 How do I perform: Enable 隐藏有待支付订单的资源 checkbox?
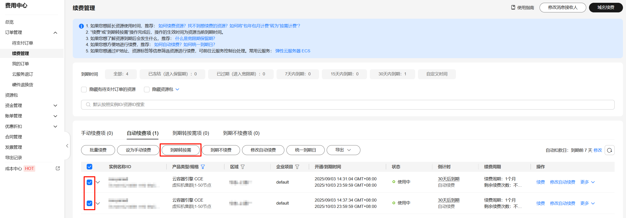[84, 90]
